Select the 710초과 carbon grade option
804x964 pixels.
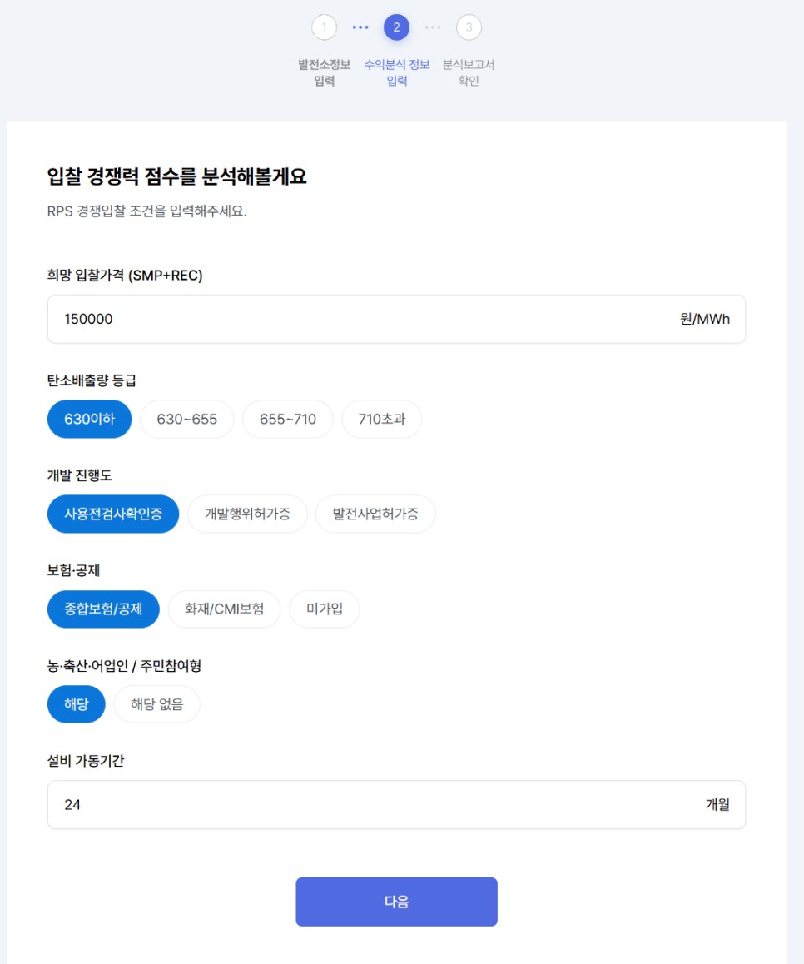point(382,420)
